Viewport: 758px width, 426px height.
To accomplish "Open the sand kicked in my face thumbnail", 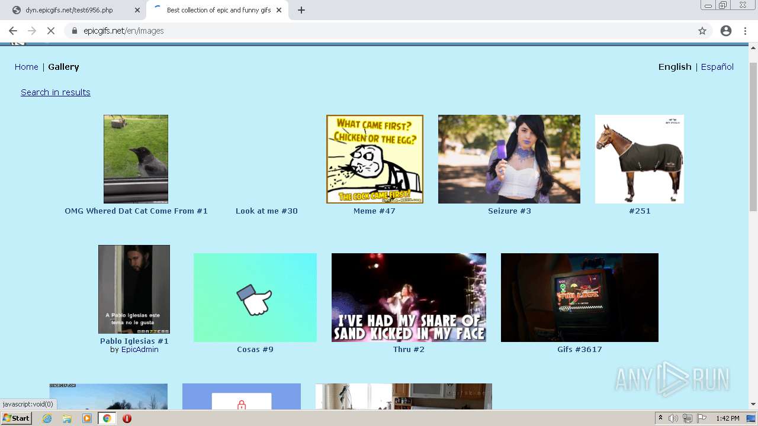I will pyautogui.click(x=409, y=298).
